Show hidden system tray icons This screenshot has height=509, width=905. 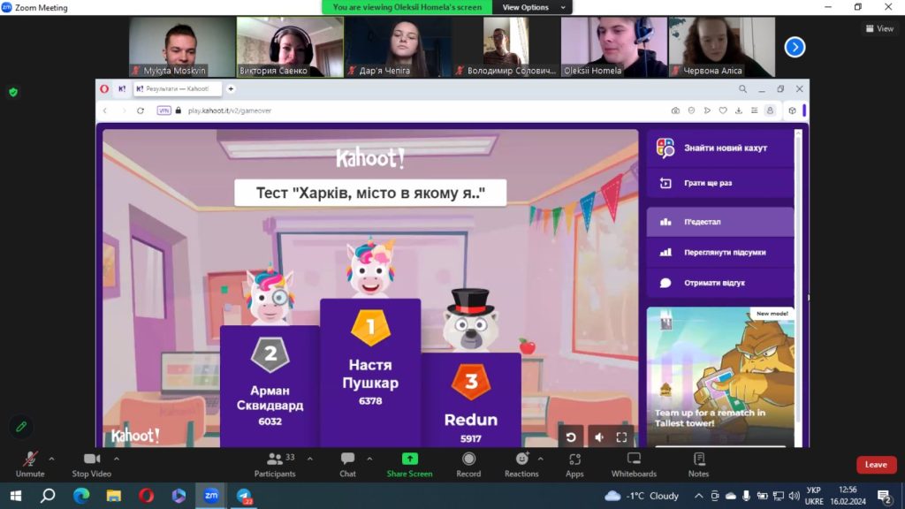pos(698,496)
